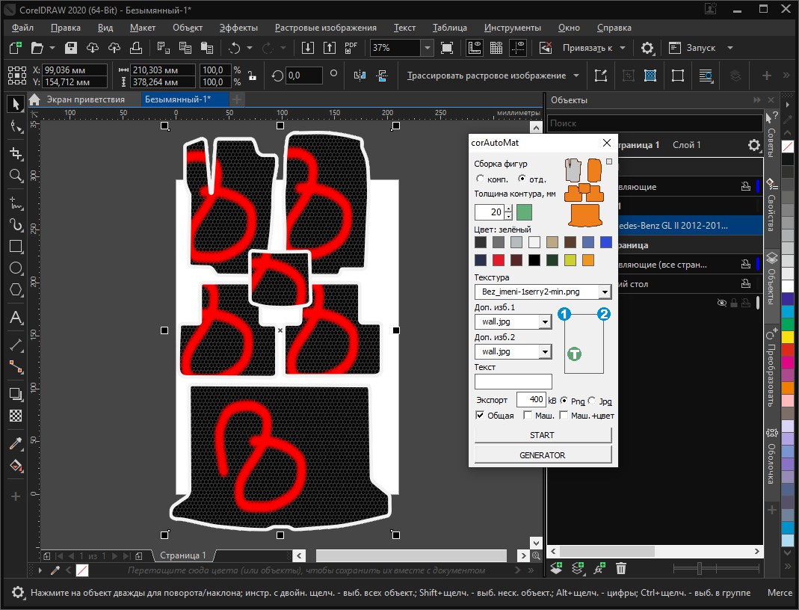Select the Crop tool in toolbox
799x610 pixels.
15,153
